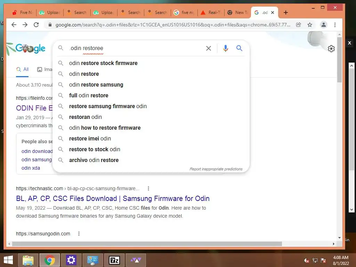Viewport: 356px width, 267px height.
Task: Switch to the 'Five N' tab
Action: pos(23,13)
